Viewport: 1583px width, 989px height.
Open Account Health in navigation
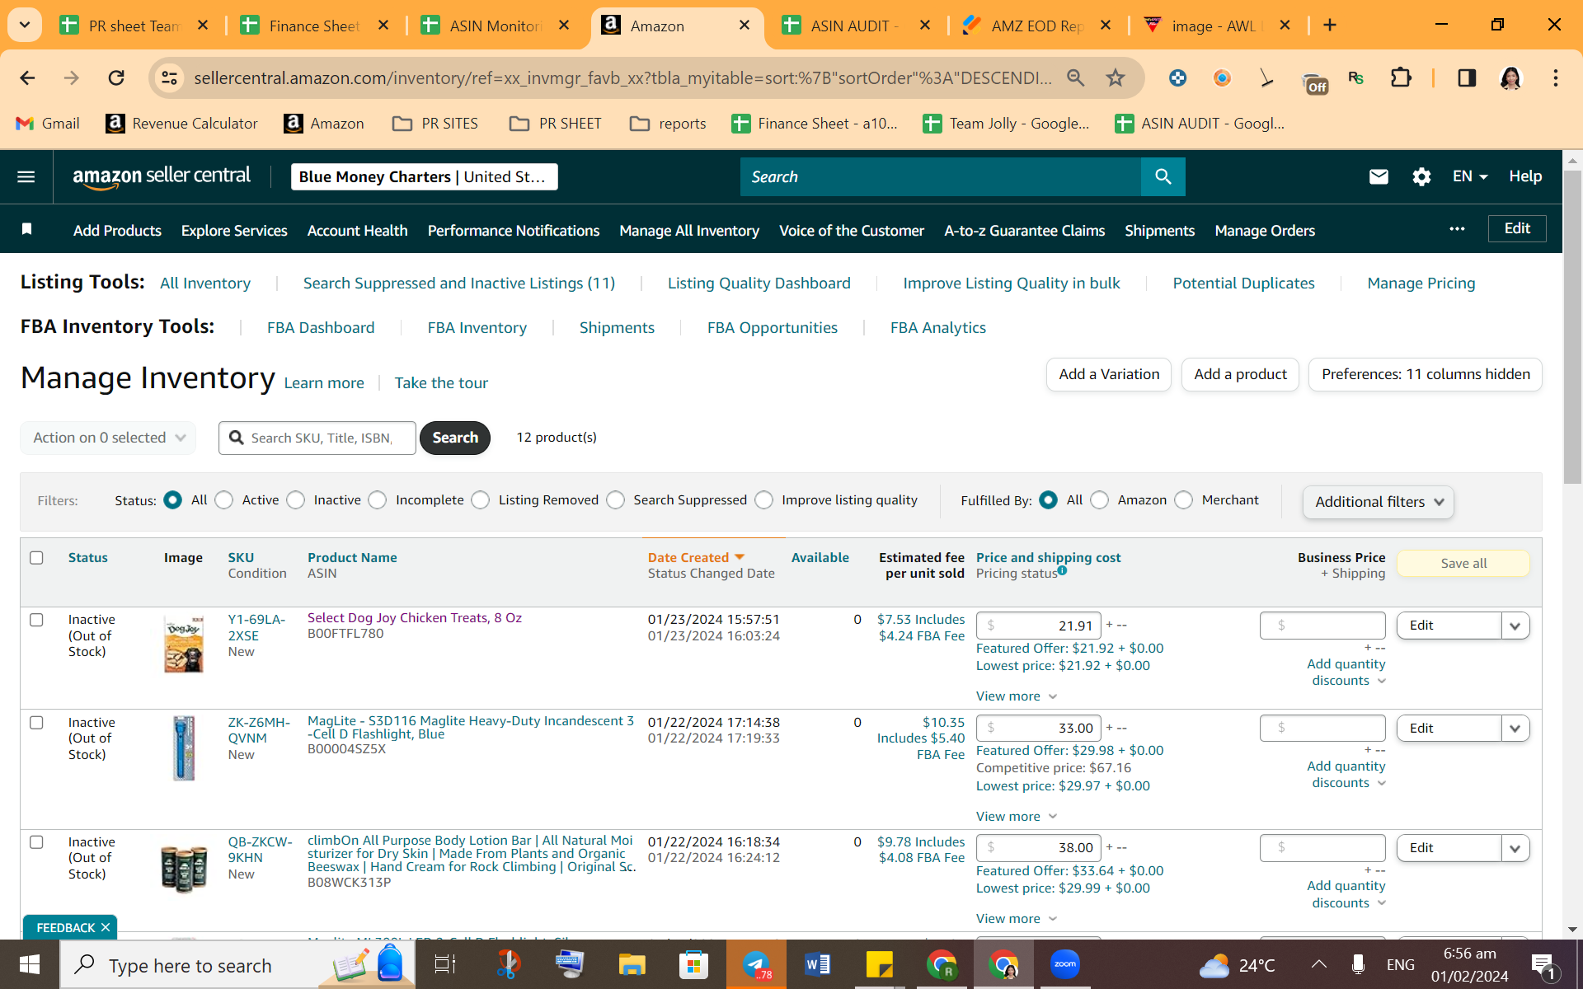tap(357, 231)
